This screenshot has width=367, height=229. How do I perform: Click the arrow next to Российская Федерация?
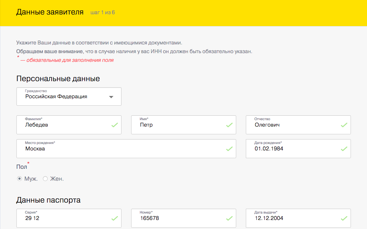[x=111, y=97]
